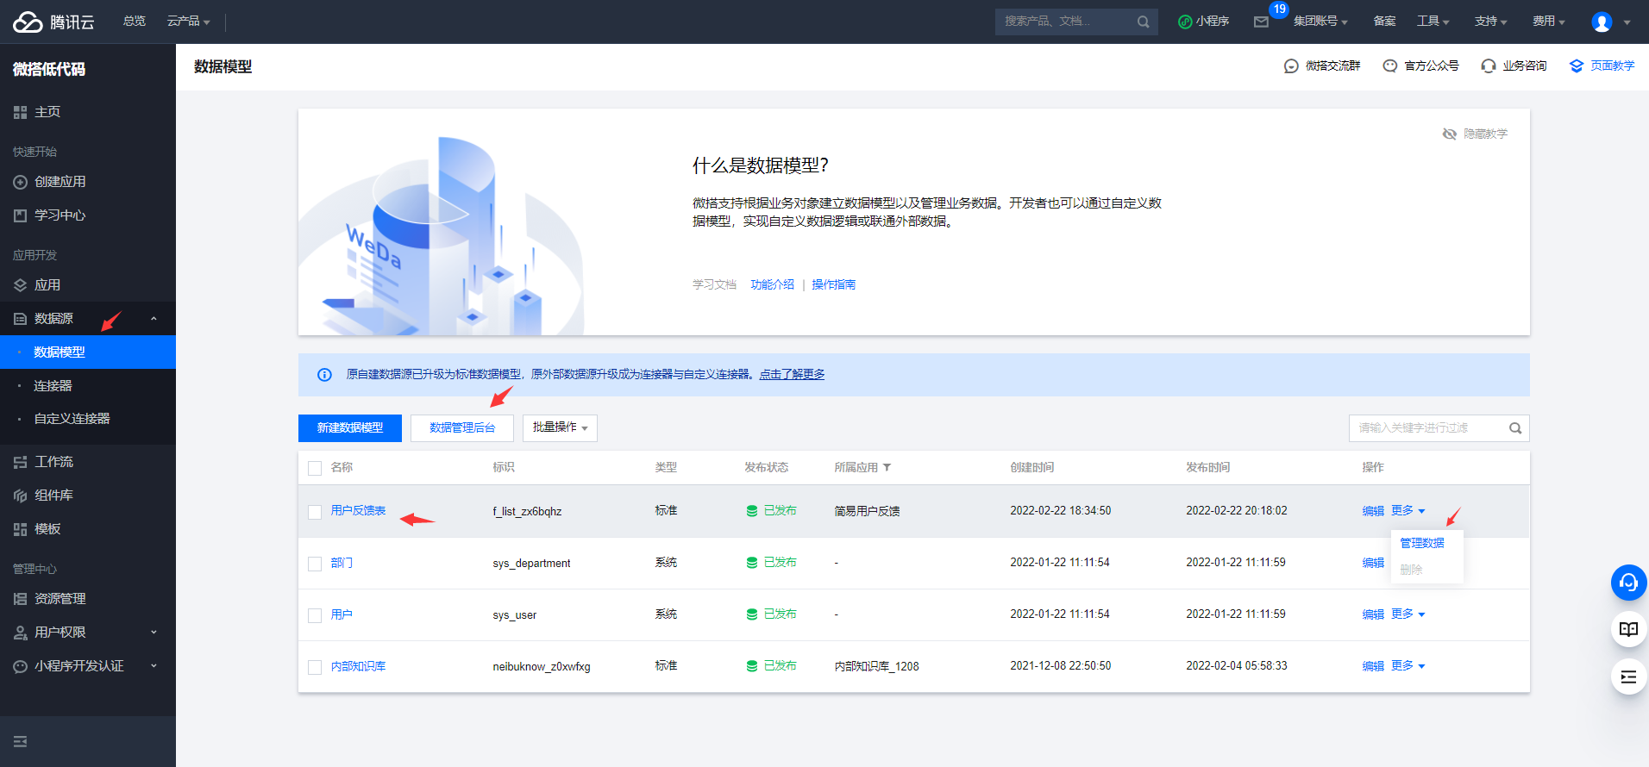Image resolution: width=1649 pixels, height=767 pixels.
Task: Open the 集团账号 dropdown
Action: coord(1320,22)
